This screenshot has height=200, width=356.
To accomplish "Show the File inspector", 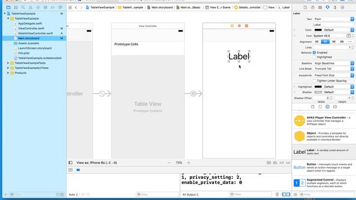I will click(x=305, y=7).
